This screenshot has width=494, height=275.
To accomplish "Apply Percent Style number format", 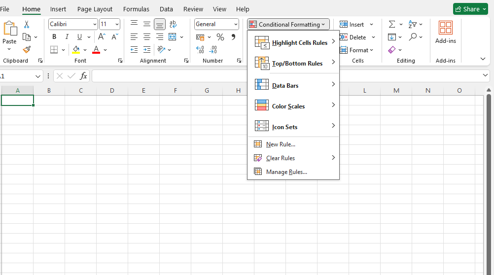I will click(x=220, y=37).
